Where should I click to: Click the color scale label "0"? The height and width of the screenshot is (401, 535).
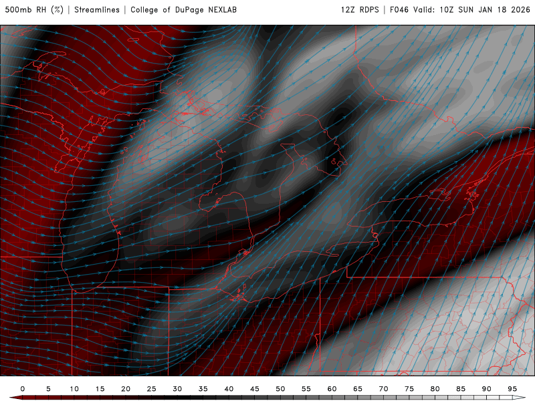[x=23, y=389]
